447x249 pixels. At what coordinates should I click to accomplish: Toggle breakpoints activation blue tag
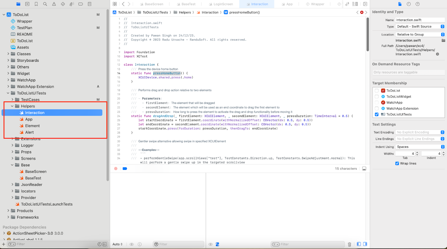coord(125,169)
